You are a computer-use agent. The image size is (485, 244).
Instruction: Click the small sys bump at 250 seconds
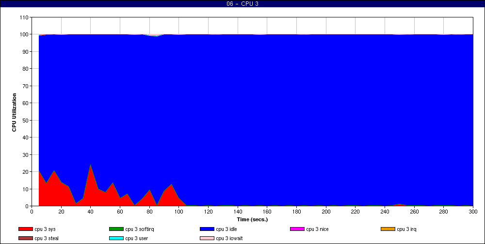pyautogui.click(x=399, y=204)
